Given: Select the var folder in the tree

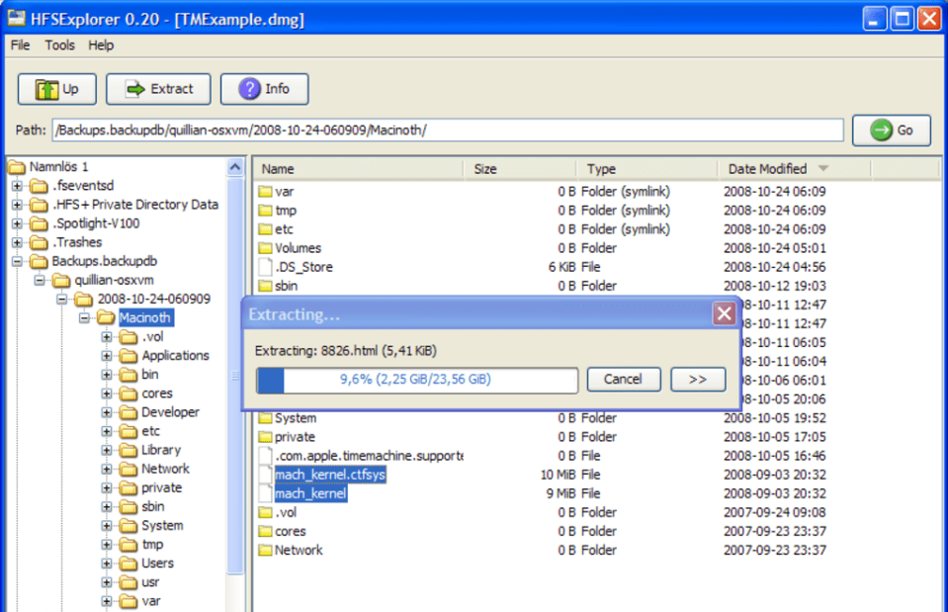Looking at the screenshot, I should (x=151, y=601).
